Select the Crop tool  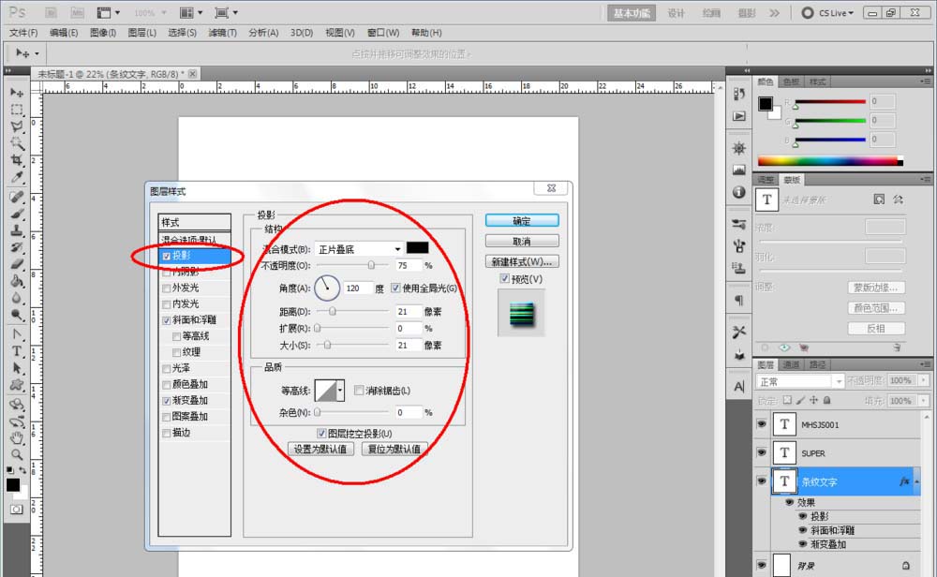click(x=17, y=160)
